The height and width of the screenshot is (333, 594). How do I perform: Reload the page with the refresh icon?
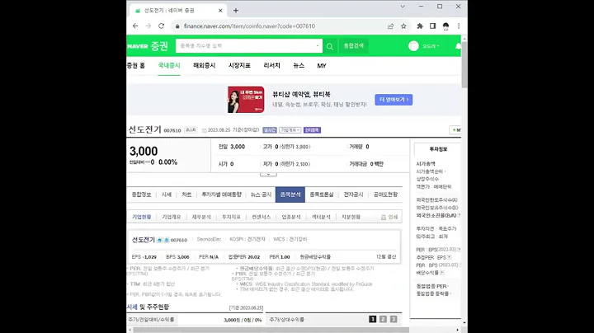pos(162,26)
